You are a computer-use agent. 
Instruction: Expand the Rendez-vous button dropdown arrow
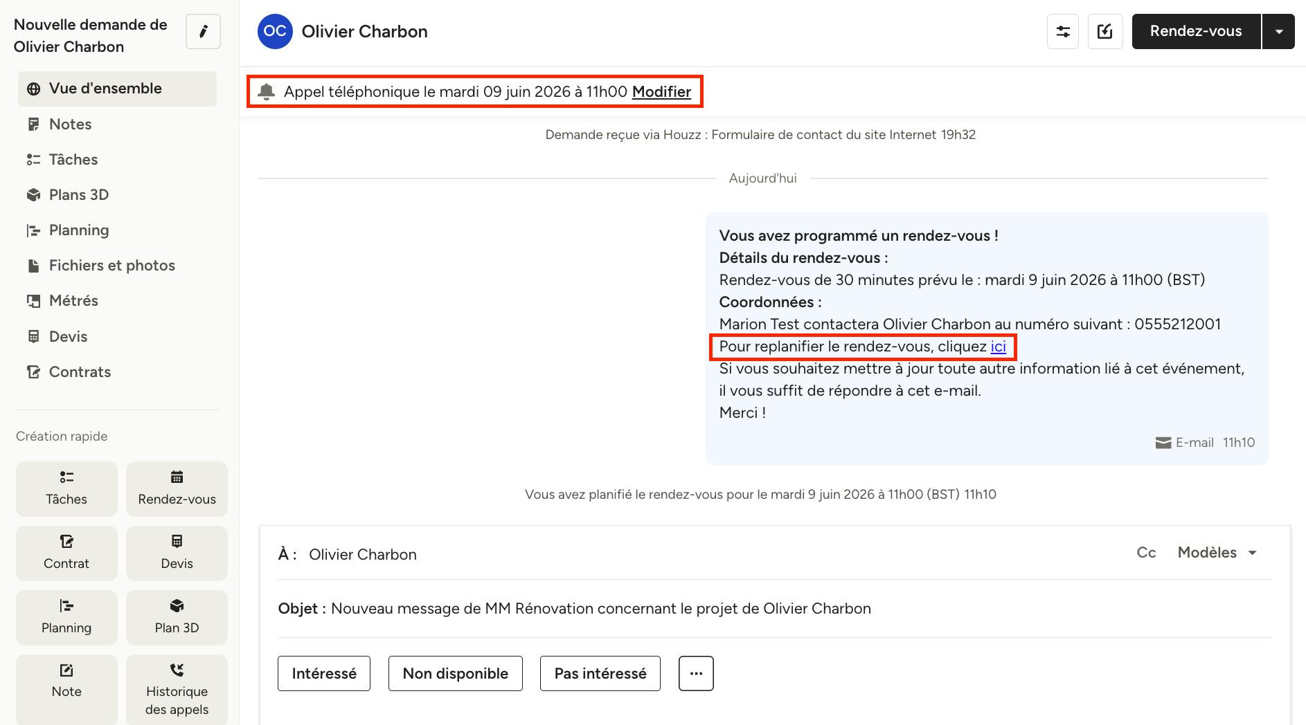click(x=1278, y=32)
